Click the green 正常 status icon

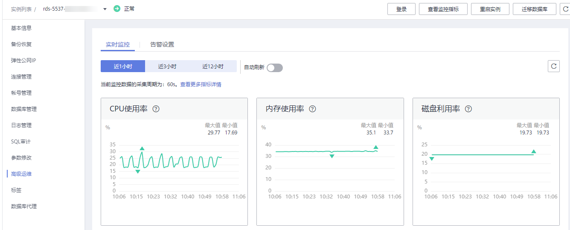point(117,9)
